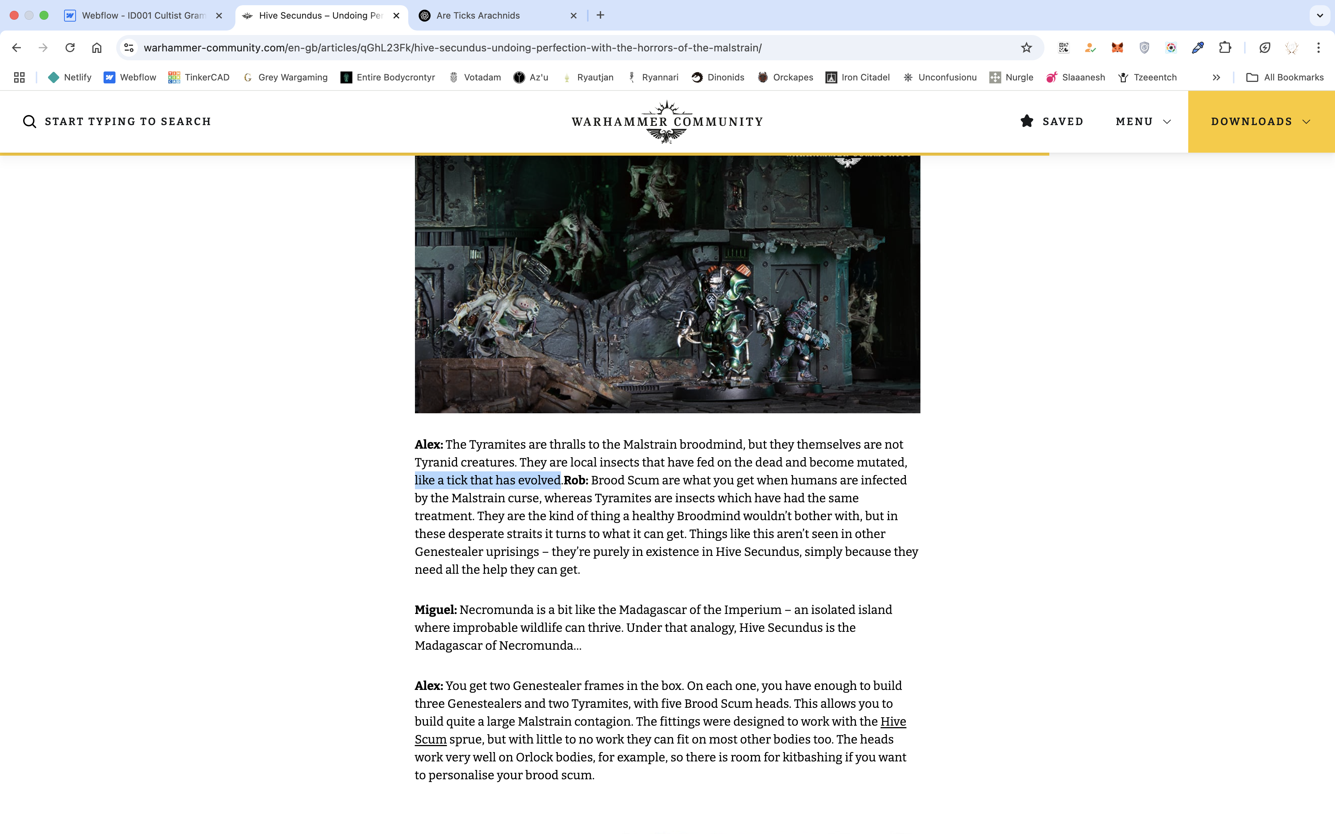The image size is (1335, 834).
Task: Bookmark this page with the star icon
Action: (x=1026, y=47)
